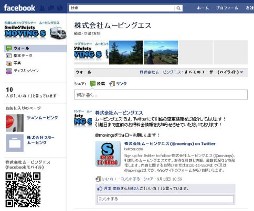Click コメントする link under the post
Image resolution: width=254 pixels, height=211 pixels.
tap(130, 179)
